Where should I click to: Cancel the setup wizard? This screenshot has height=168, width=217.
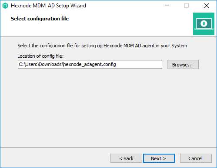196,158
